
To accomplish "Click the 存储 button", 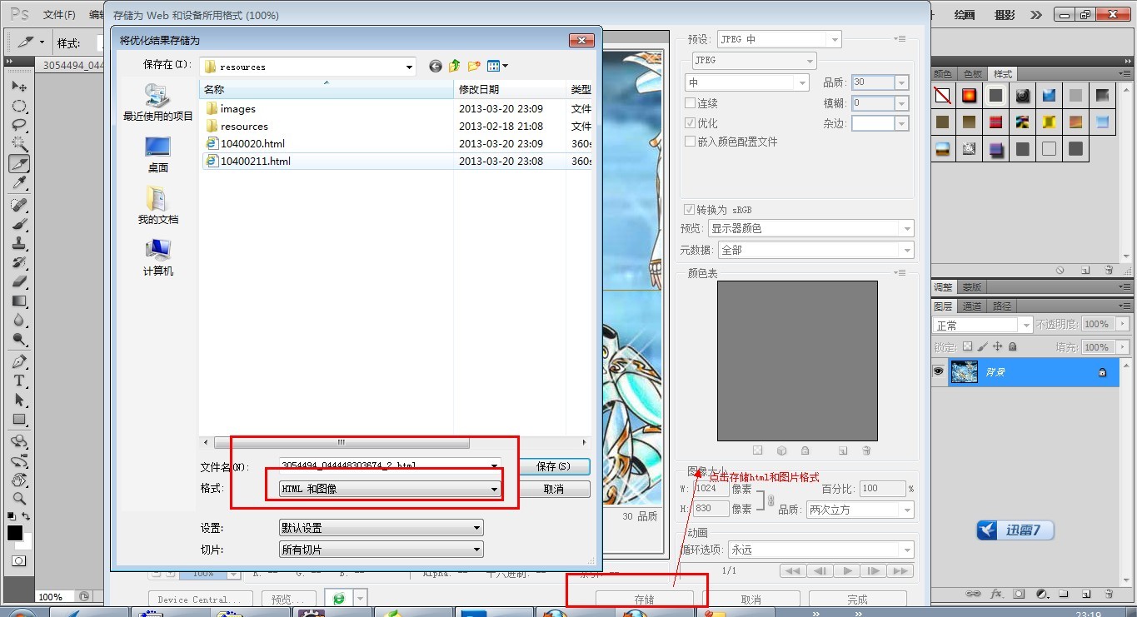I will click(x=645, y=600).
